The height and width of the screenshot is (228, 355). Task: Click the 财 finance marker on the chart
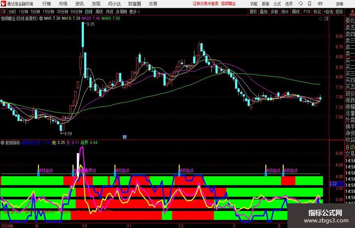[x=124, y=137]
